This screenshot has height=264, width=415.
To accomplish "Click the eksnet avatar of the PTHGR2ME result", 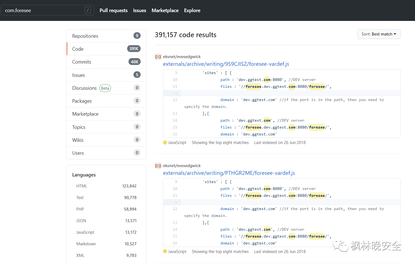I will coord(158,166).
